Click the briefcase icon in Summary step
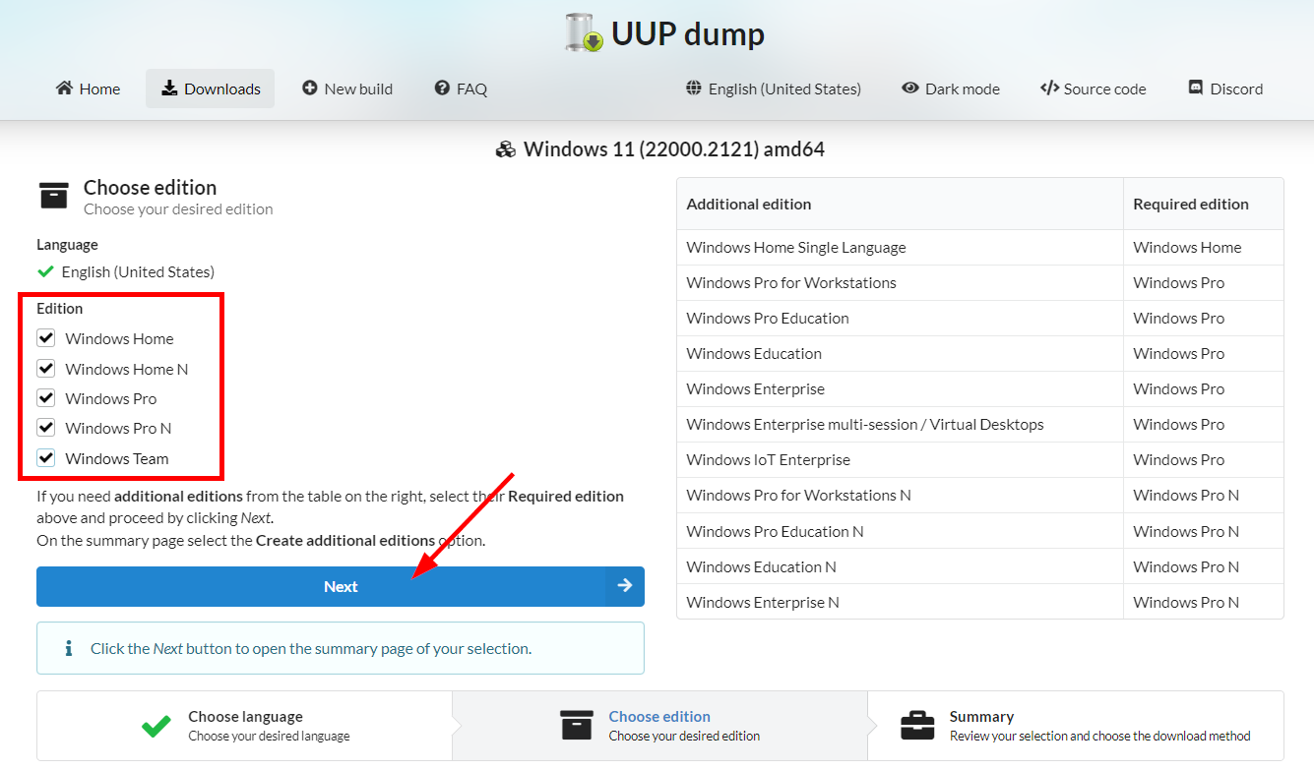The height and width of the screenshot is (770, 1314). click(918, 726)
